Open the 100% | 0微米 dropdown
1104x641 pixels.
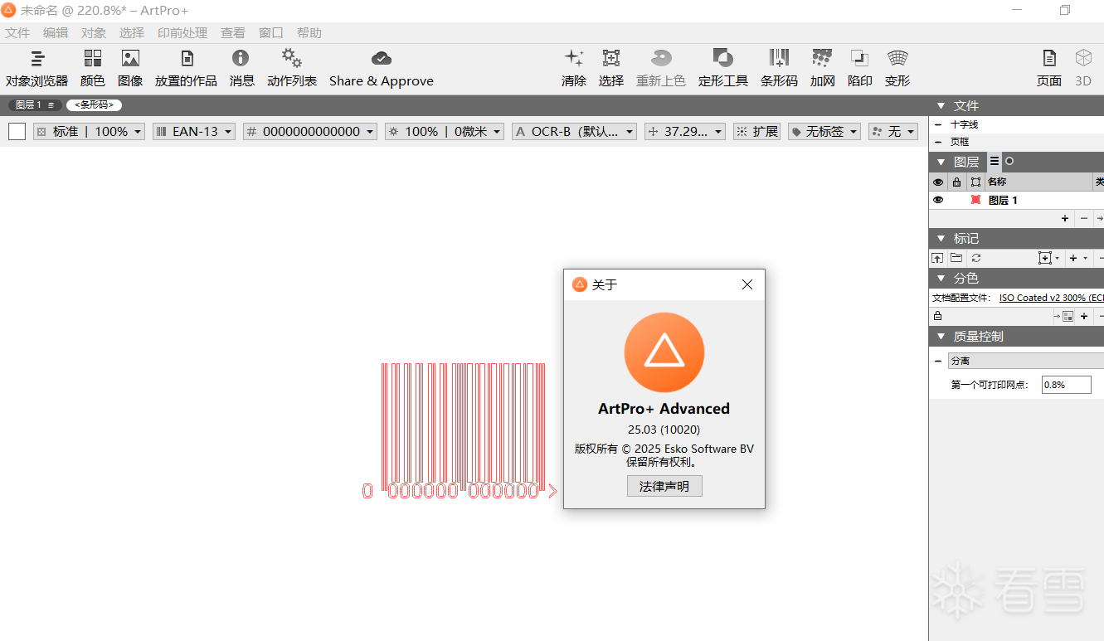click(445, 131)
